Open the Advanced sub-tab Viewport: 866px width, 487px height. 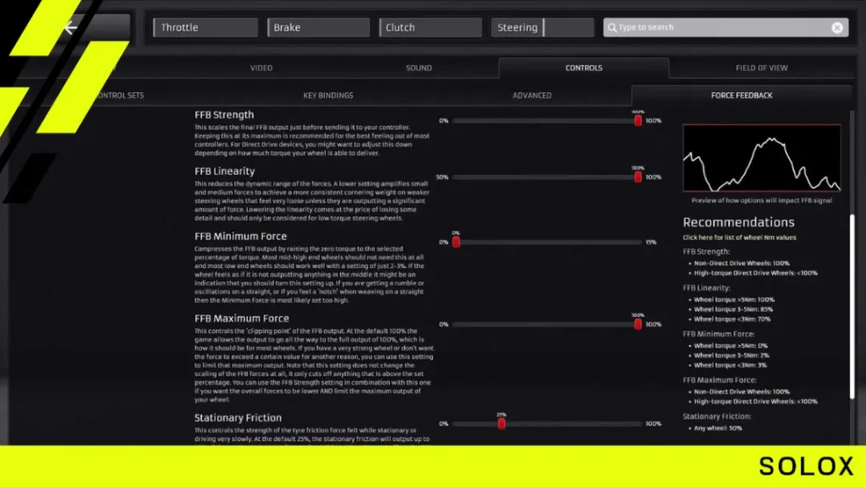pyautogui.click(x=532, y=96)
